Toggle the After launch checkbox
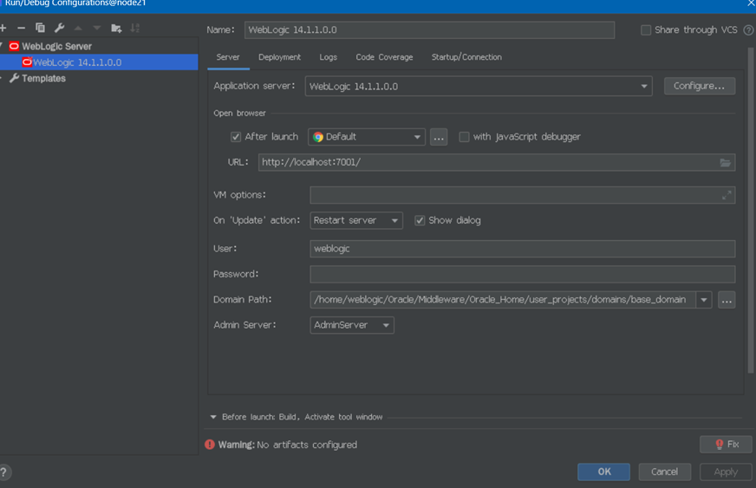Image resolution: width=756 pixels, height=488 pixels. 236,137
